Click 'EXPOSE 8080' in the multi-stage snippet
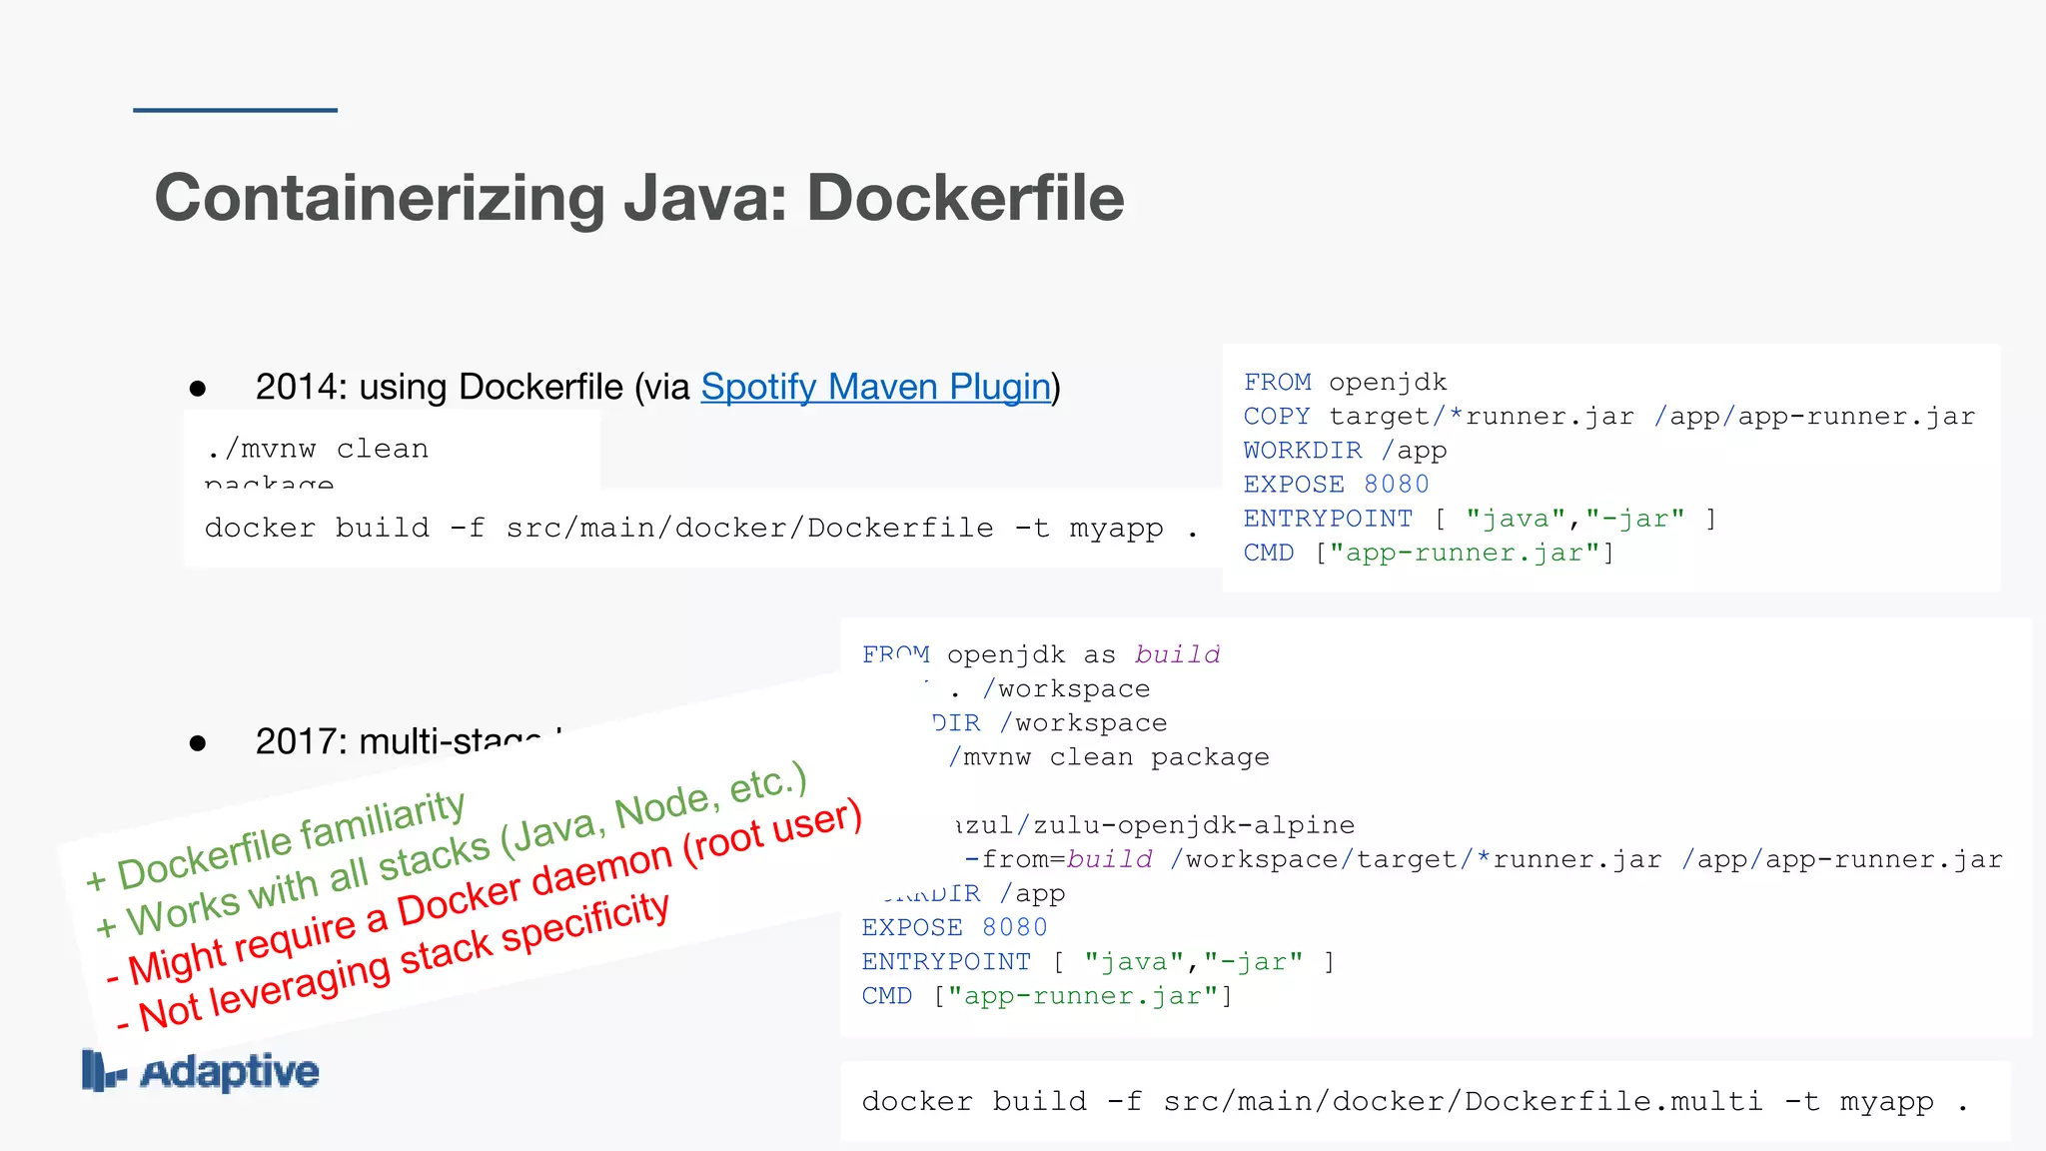Viewport: 2046px width, 1151px height. (x=955, y=927)
